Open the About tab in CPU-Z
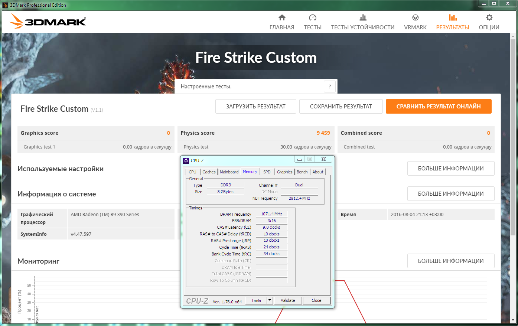The image size is (518, 326). click(318, 172)
